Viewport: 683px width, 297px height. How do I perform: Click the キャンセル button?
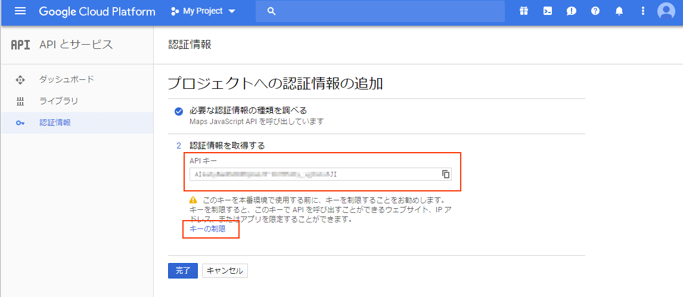[x=225, y=270]
